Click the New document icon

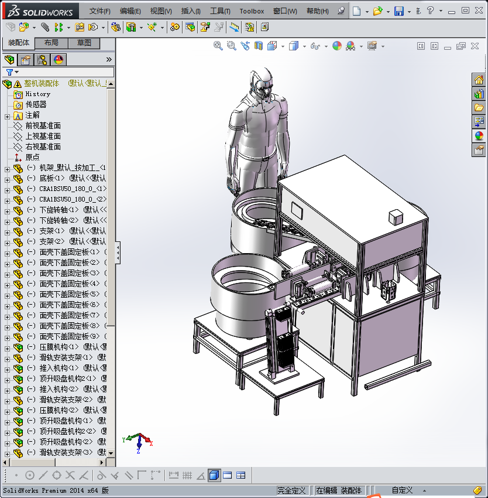pyautogui.click(x=356, y=11)
